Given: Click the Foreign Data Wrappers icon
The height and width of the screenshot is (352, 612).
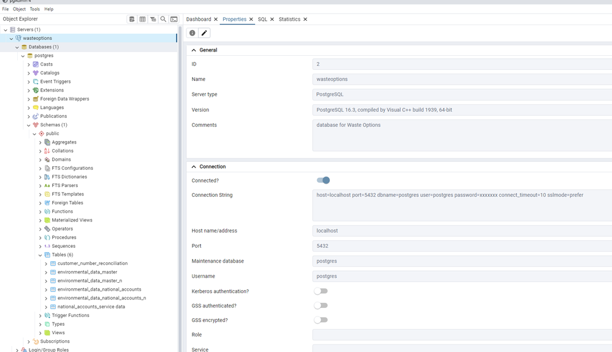Looking at the screenshot, I should tap(36, 99).
